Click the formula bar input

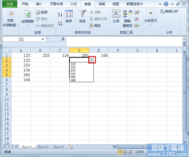pos(124,41)
